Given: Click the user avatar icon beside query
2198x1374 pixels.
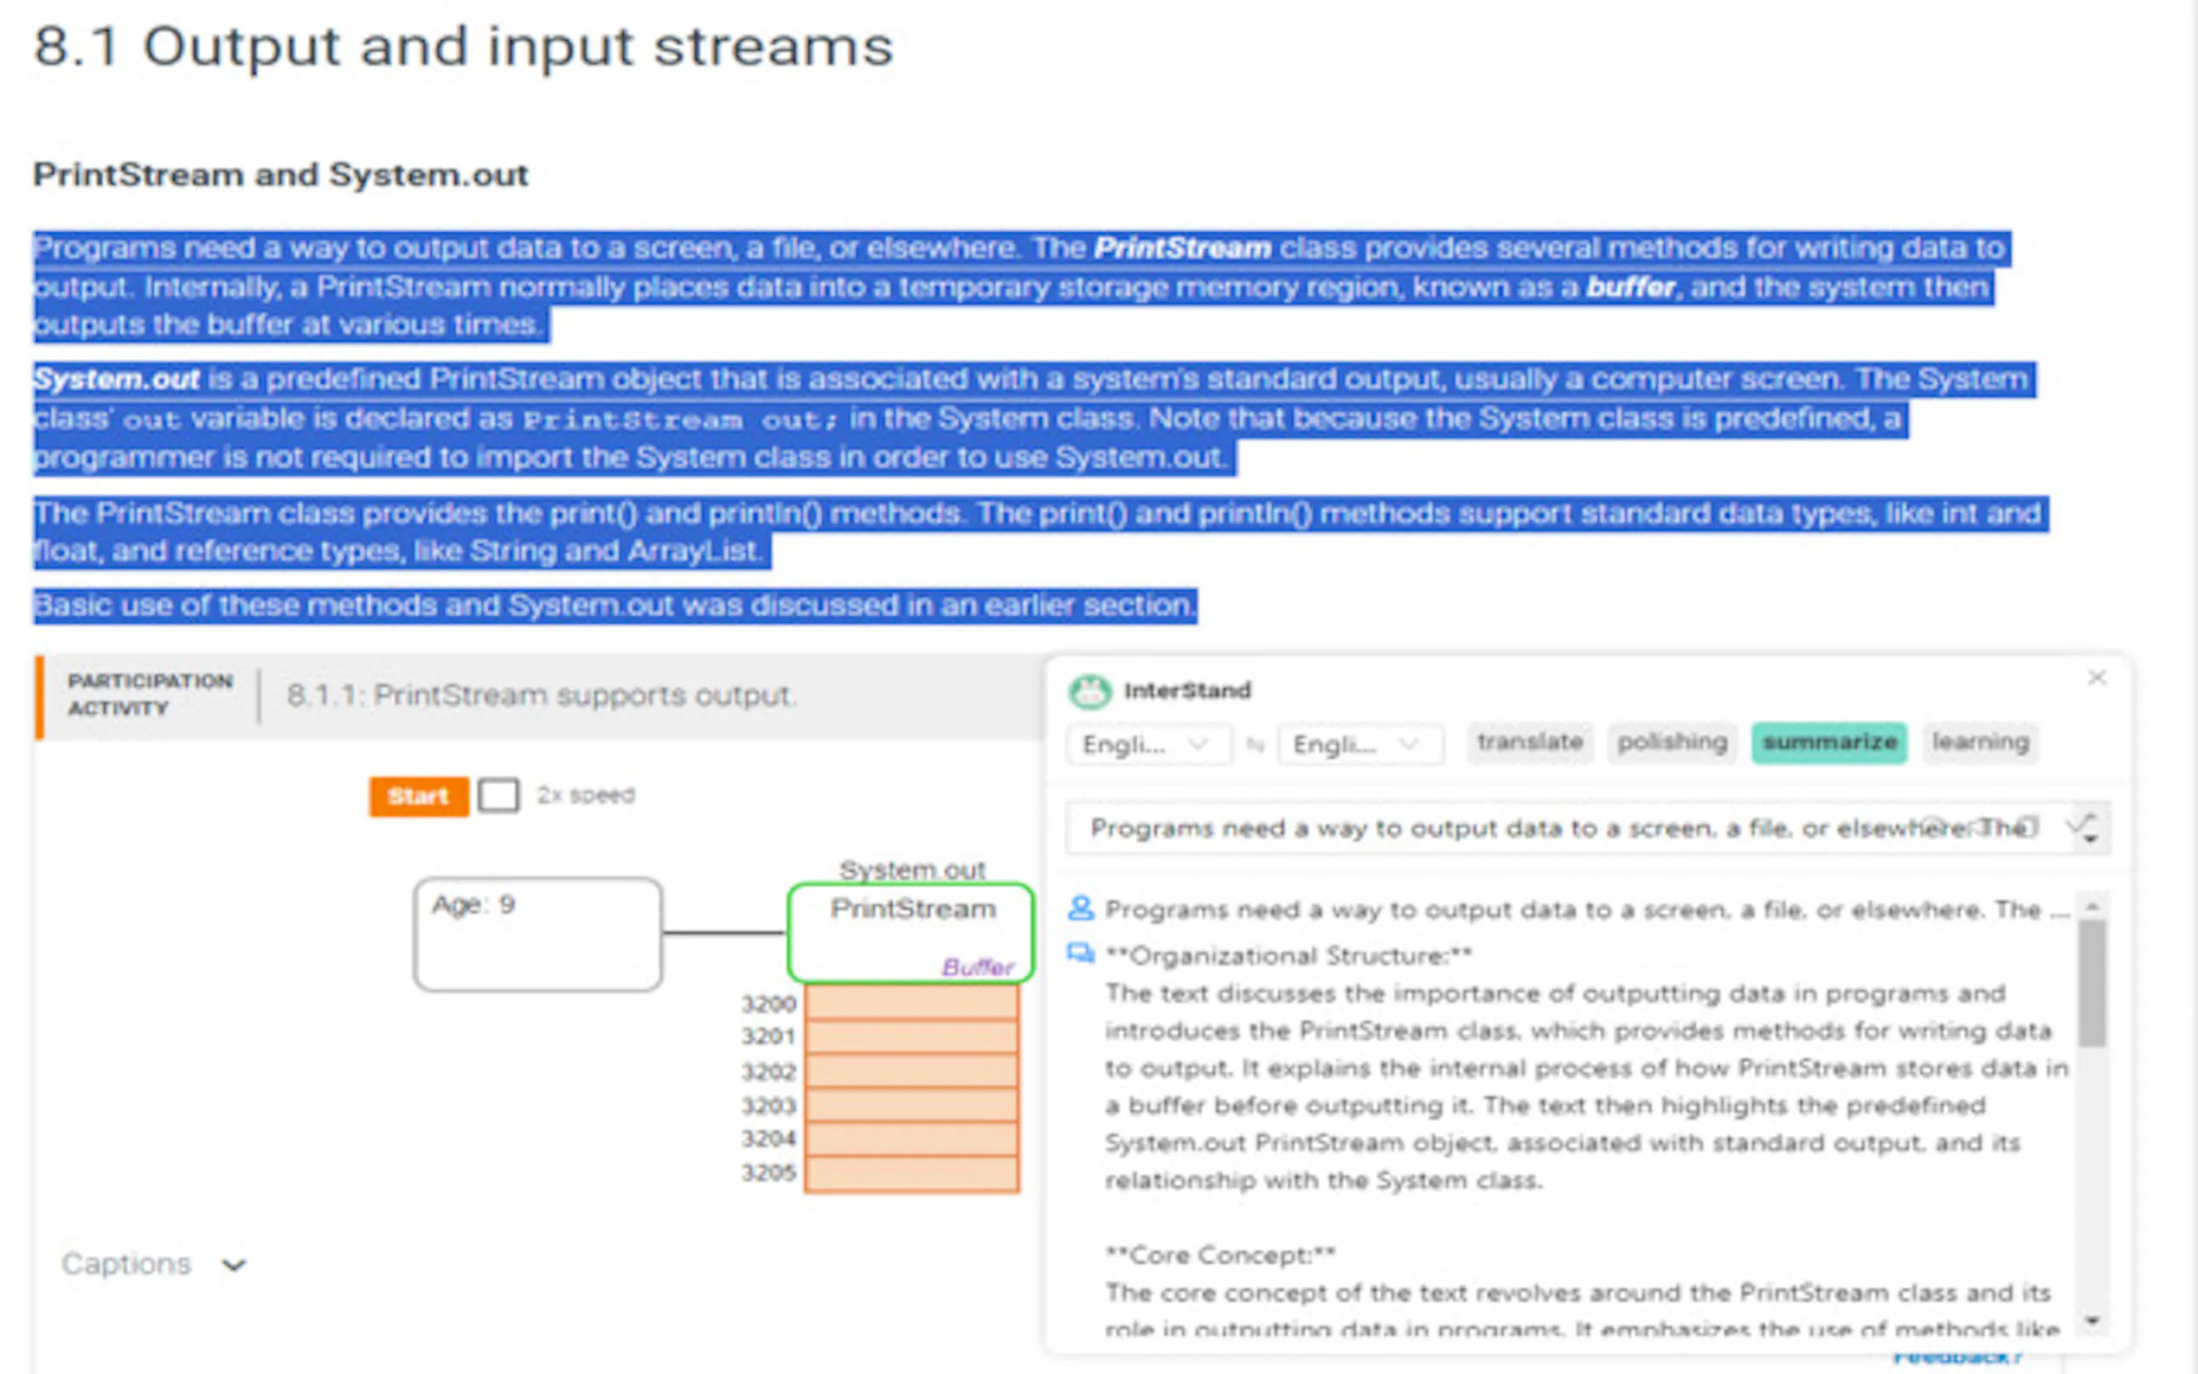Looking at the screenshot, I should (x=1080, y=908).
